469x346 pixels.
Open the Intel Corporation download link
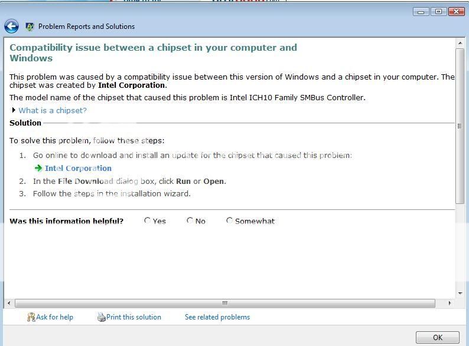coord(78,169)
